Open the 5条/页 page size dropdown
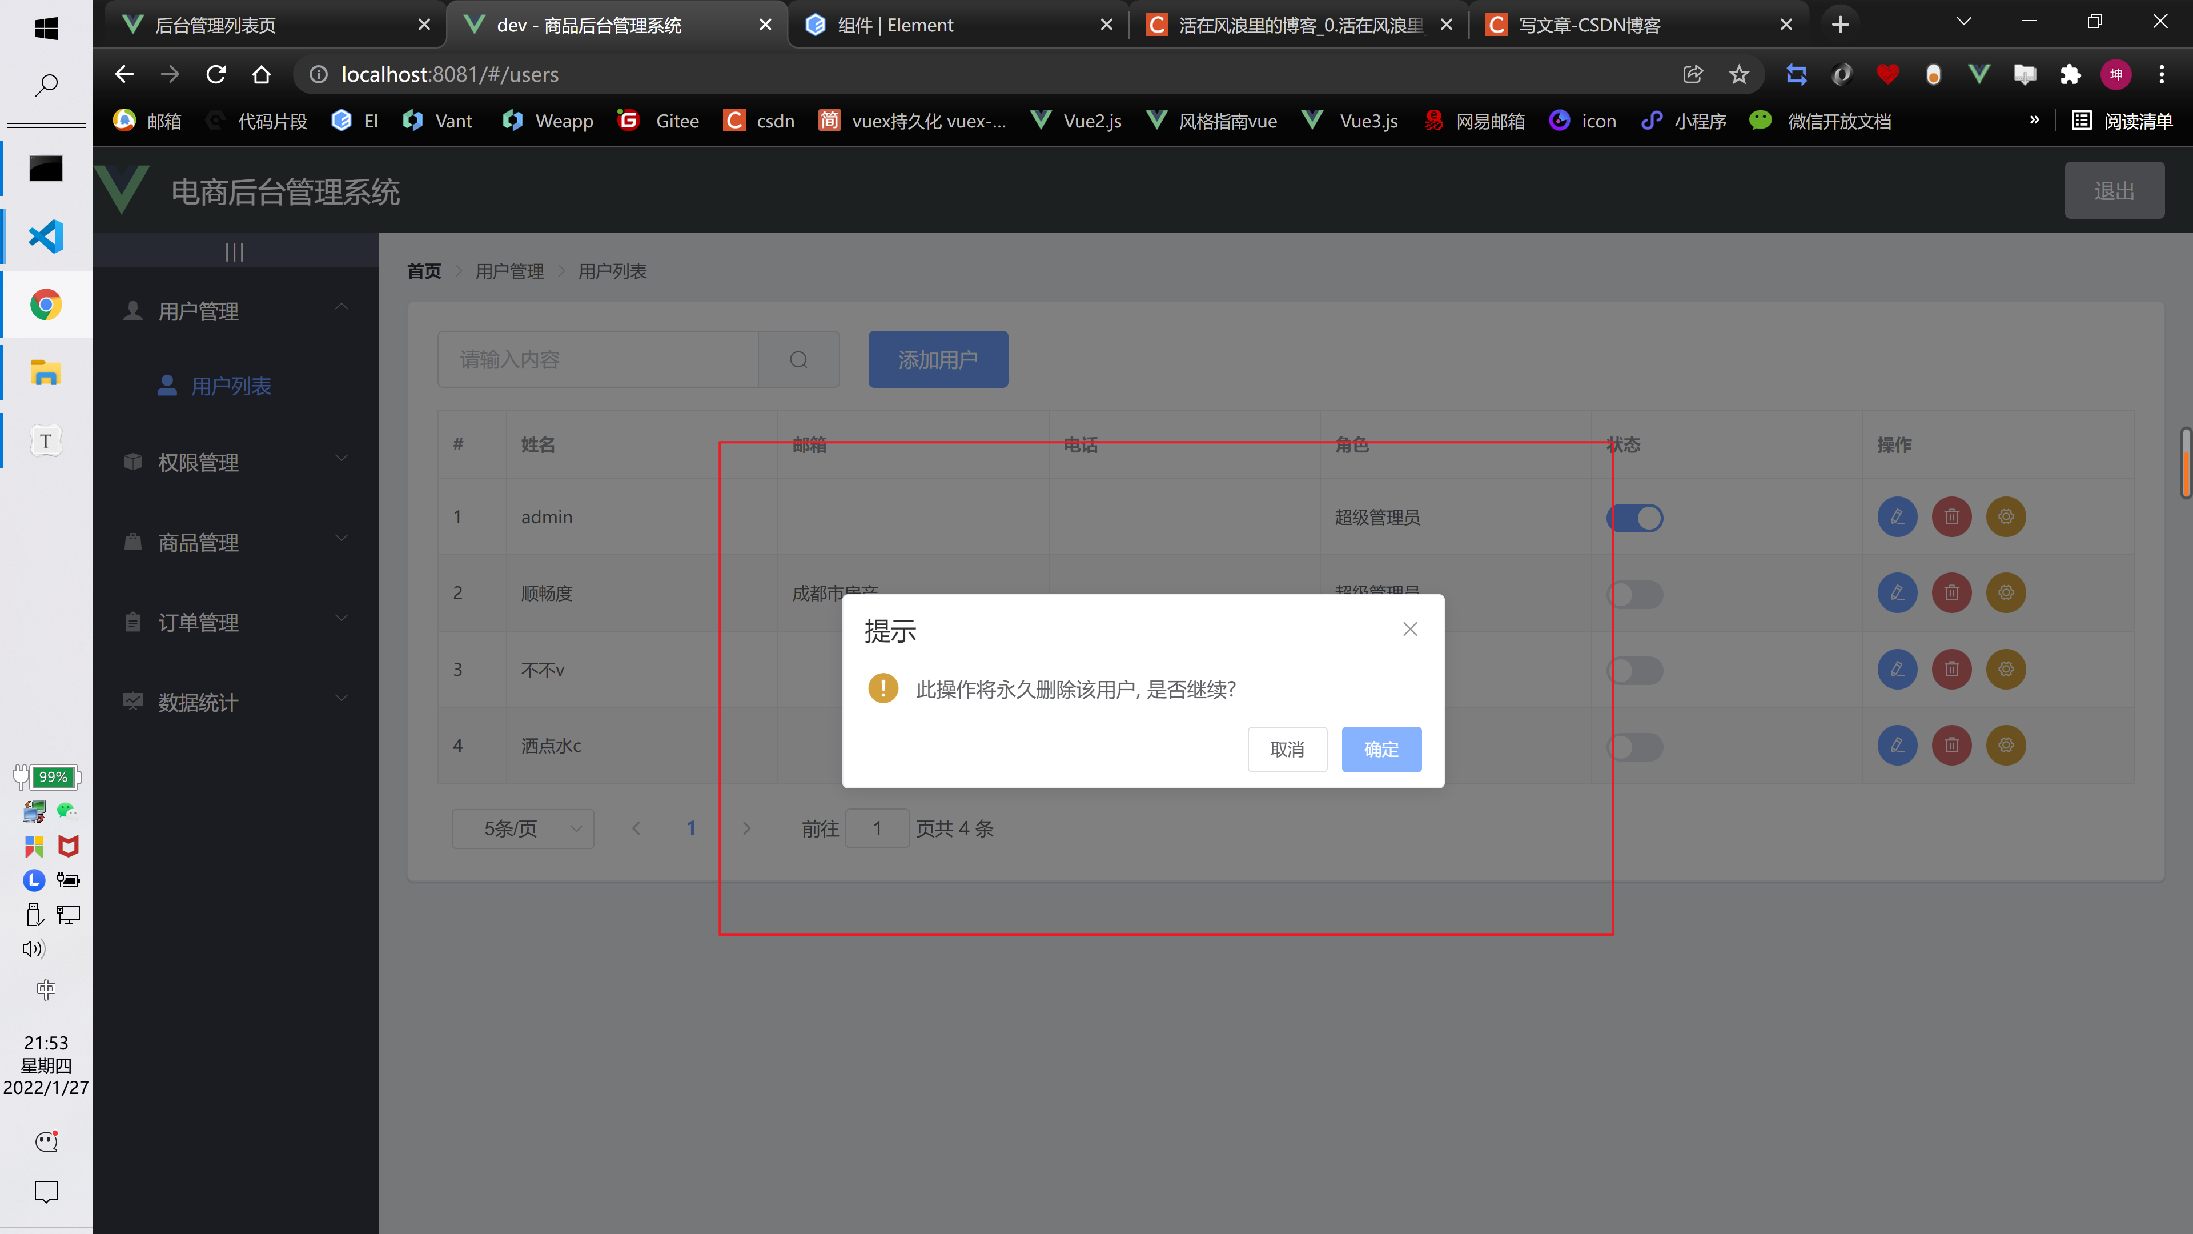This screenshot has height=1234, width=2193. click(x=522, y=828)
